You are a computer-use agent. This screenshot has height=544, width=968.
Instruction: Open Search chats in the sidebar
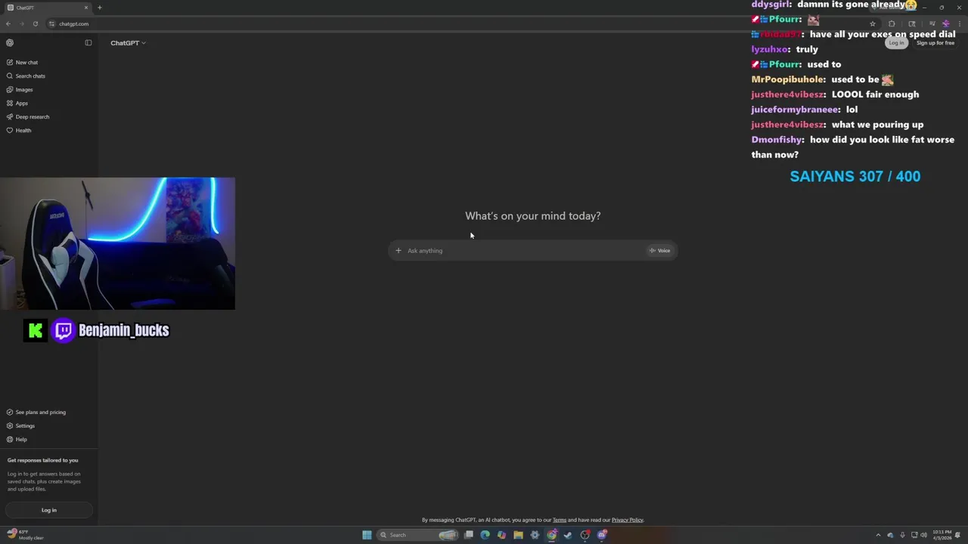(x=26, y=76)
